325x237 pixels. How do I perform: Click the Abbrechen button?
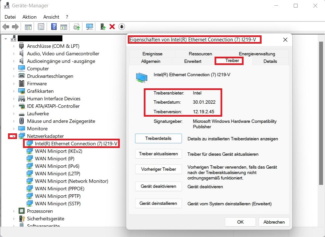pyautogui.click(x=274, y=222)
